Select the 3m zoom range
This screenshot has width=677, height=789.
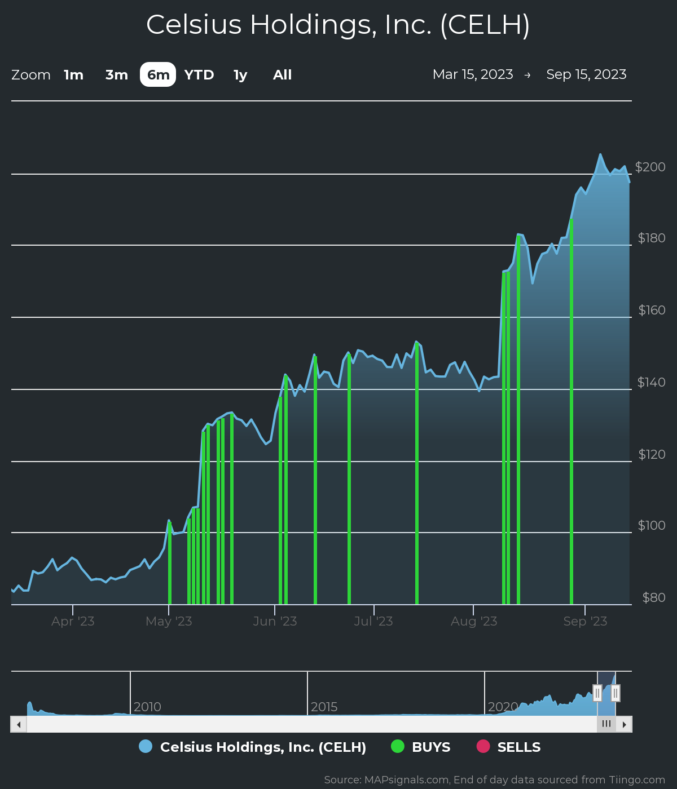[116, 75]
